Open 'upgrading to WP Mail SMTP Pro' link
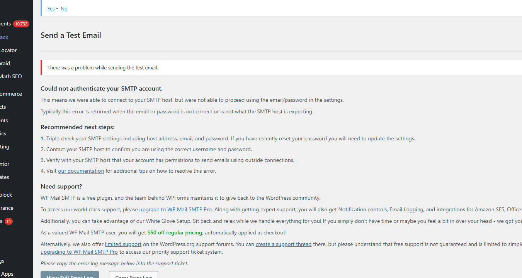This screenshot has height=278, width=522. [79, 252]
